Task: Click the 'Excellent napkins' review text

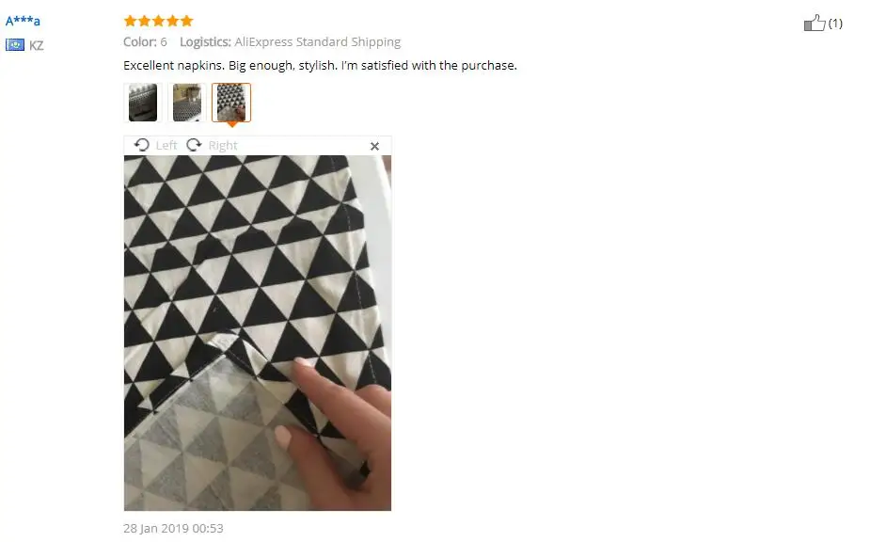Action: (x=320, y=66)
